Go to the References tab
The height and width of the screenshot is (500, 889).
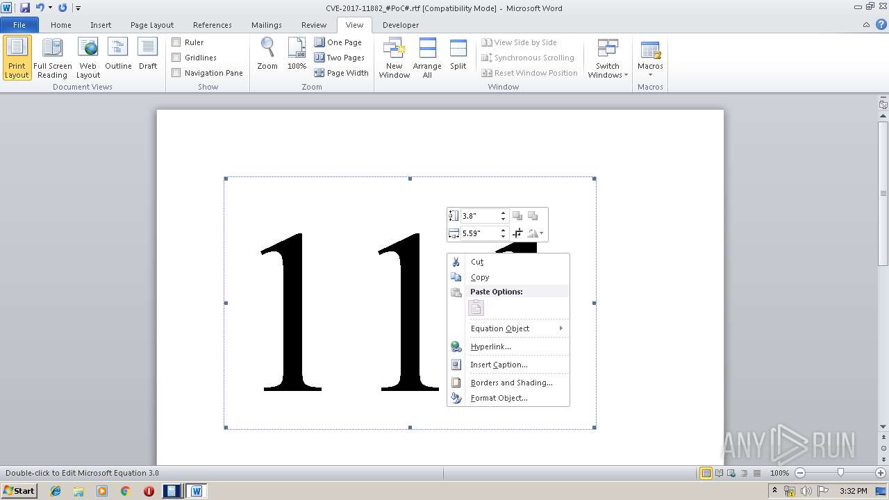tap(213, 25)
